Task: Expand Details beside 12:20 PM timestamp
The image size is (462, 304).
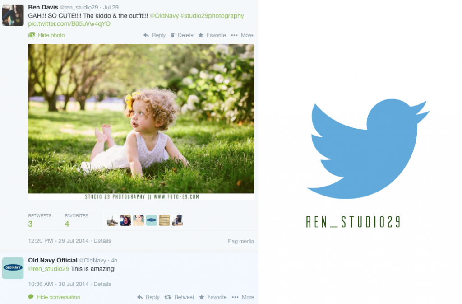Action: coord(102,241)
